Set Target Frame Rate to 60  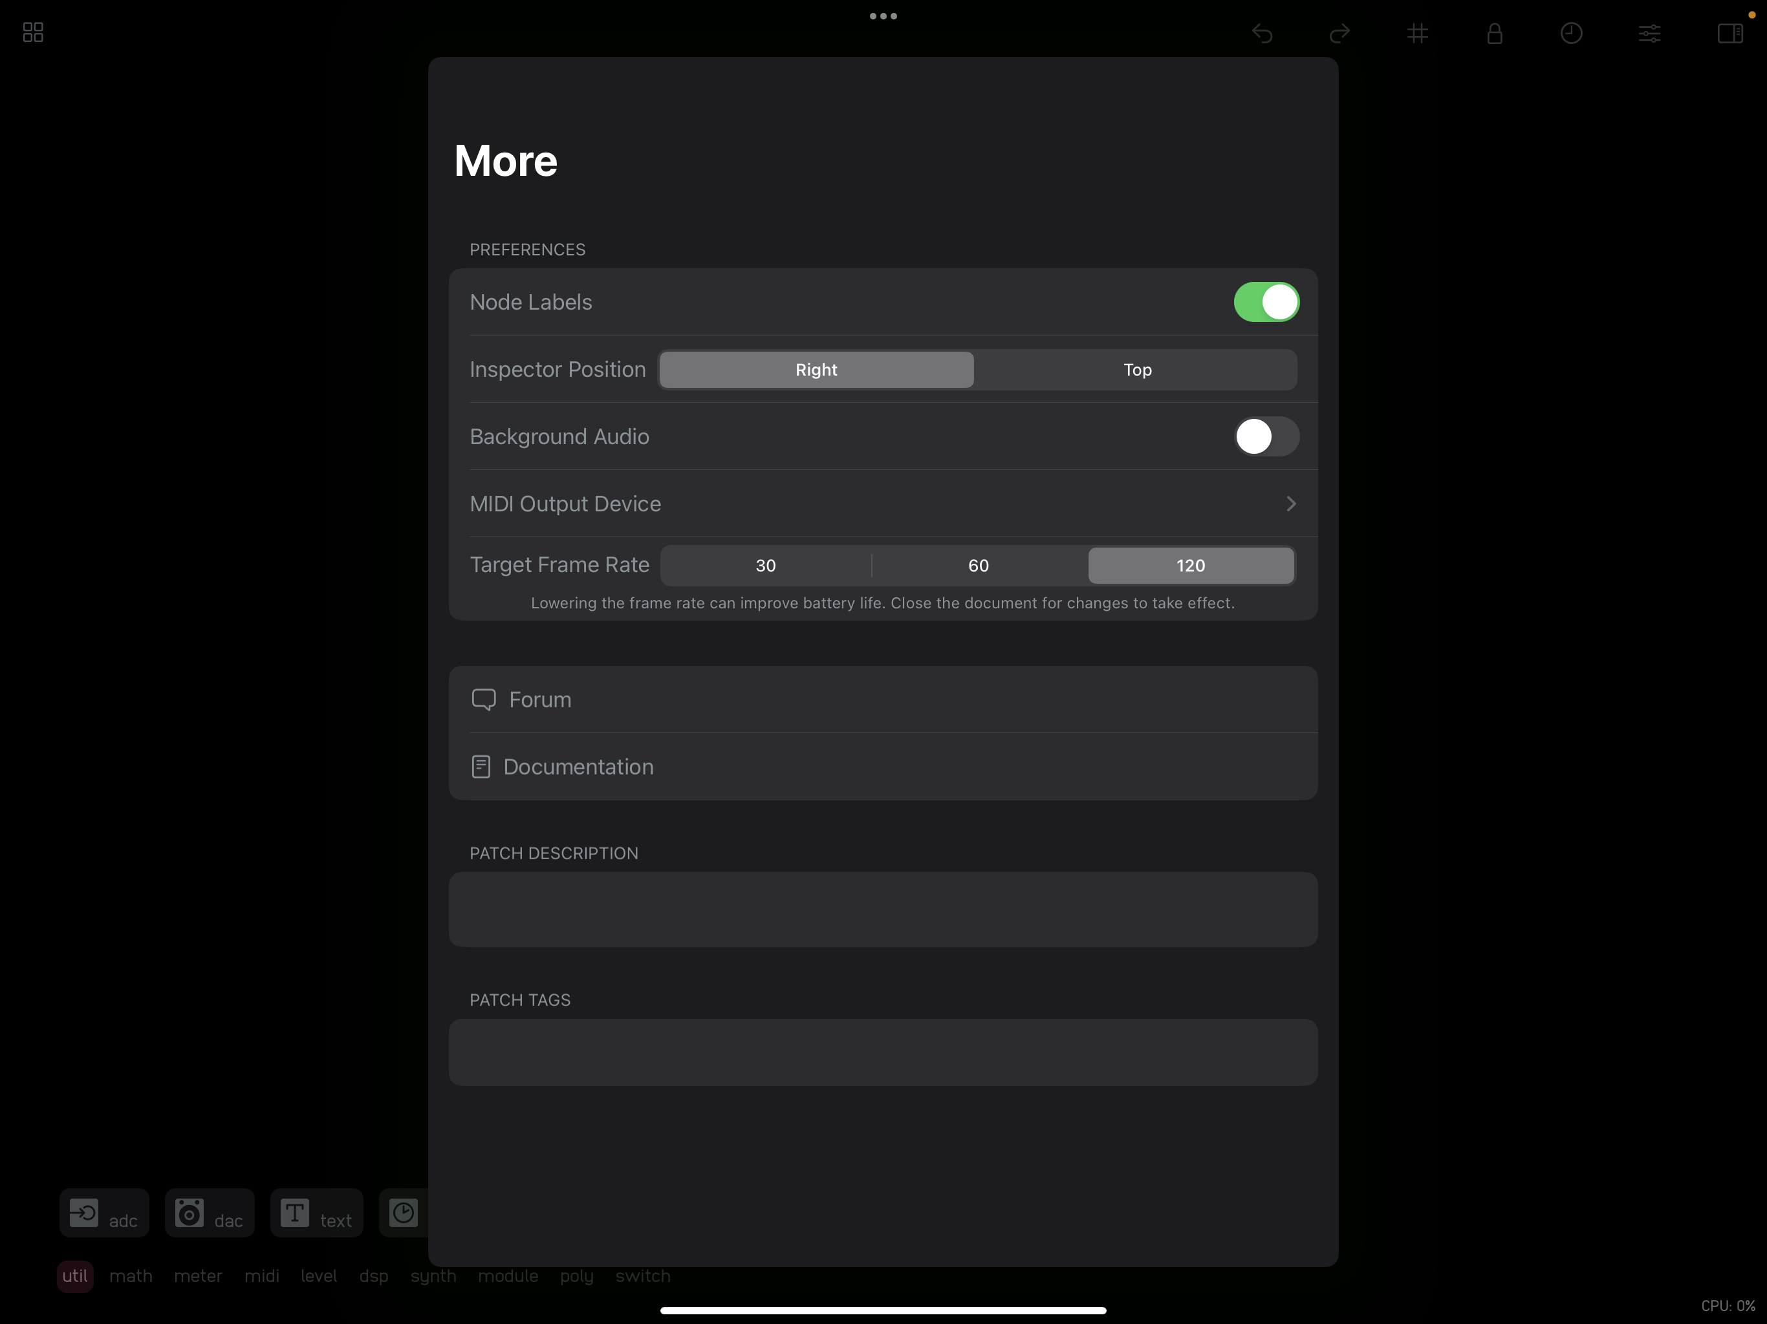[978, 566]
